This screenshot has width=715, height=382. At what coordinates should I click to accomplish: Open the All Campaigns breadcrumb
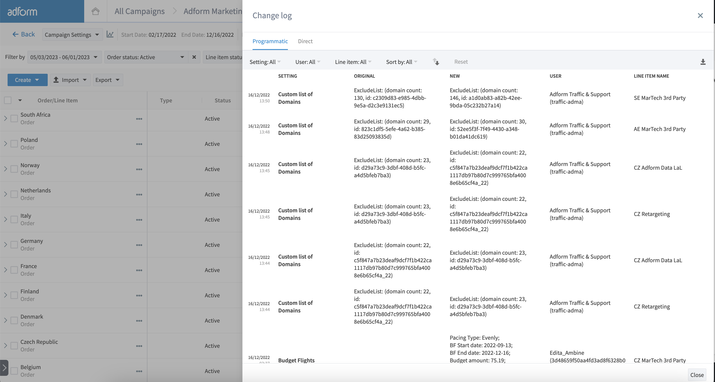[139, 11]
